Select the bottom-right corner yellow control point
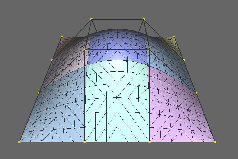This screenshot has height=159, width=238. coord(215,142)
